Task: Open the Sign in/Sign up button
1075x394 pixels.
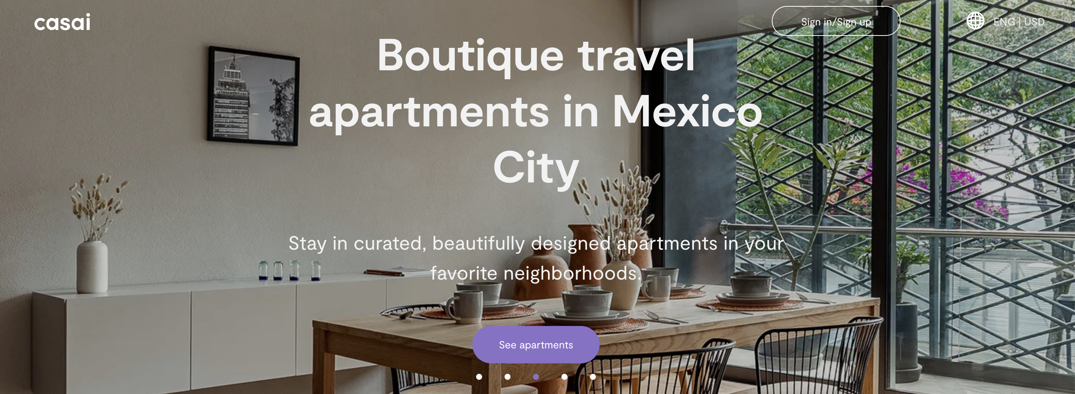Action: click(836, 21)
